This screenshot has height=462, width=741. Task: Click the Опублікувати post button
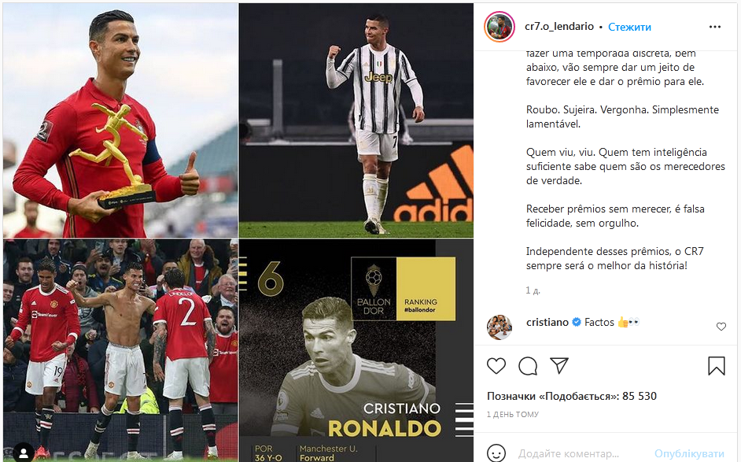click(689, 453)
